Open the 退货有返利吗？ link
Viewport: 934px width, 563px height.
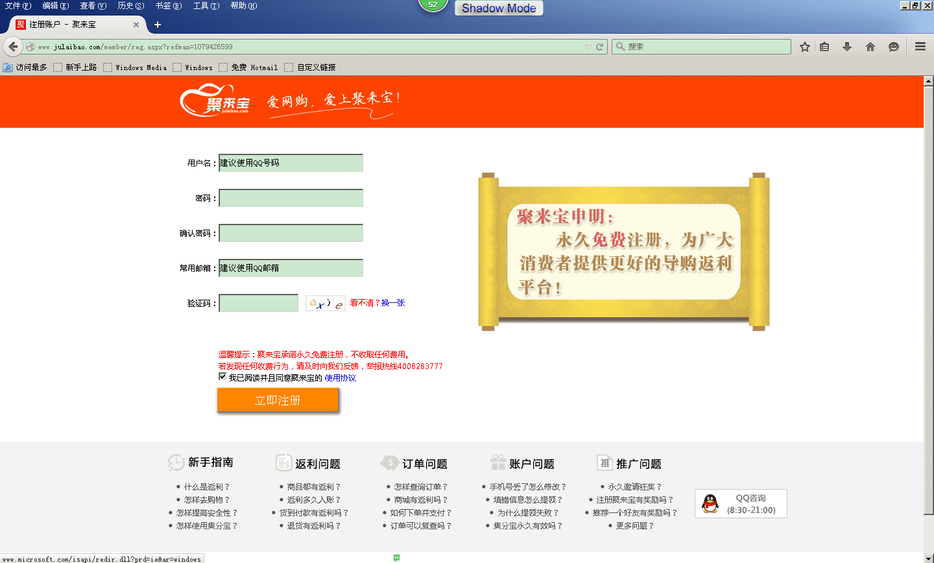314,526
